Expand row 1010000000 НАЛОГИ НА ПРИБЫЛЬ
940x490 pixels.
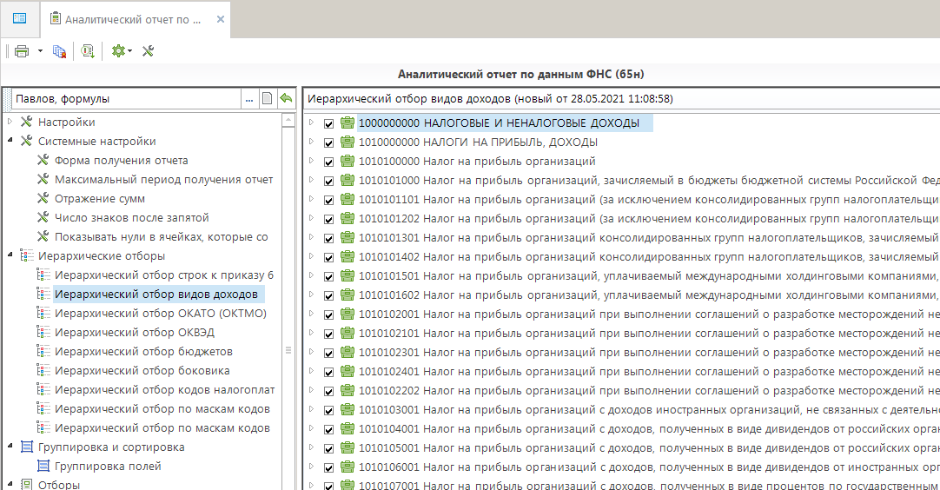click(311, 142)
